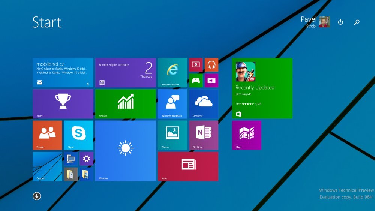Open the Camera tile
This screenshot has height=211, width=375.
[x=211, y=81]
